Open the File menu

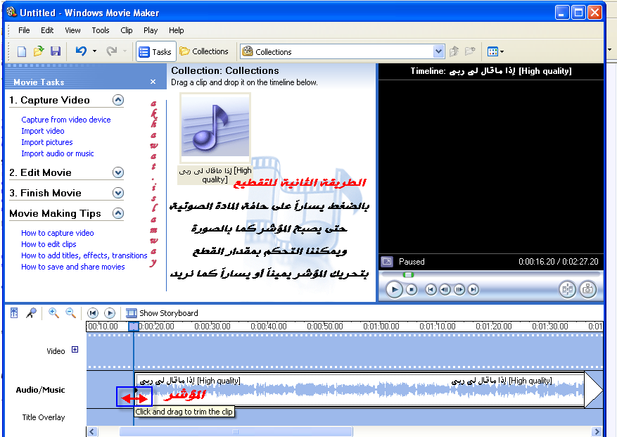24,30
